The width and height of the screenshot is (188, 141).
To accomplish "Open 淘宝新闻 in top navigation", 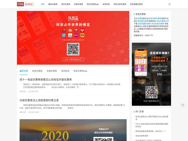I will tap(106, 4).
